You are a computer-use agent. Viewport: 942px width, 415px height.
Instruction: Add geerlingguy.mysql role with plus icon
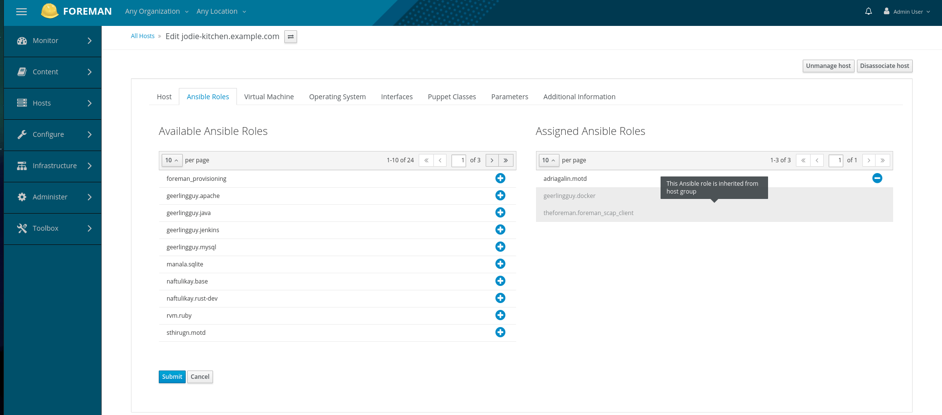click(500, 247)
